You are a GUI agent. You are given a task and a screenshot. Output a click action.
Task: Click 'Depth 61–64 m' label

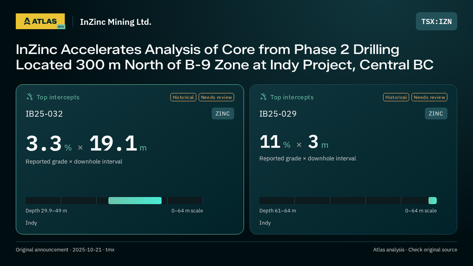click(x=277, y=211)
